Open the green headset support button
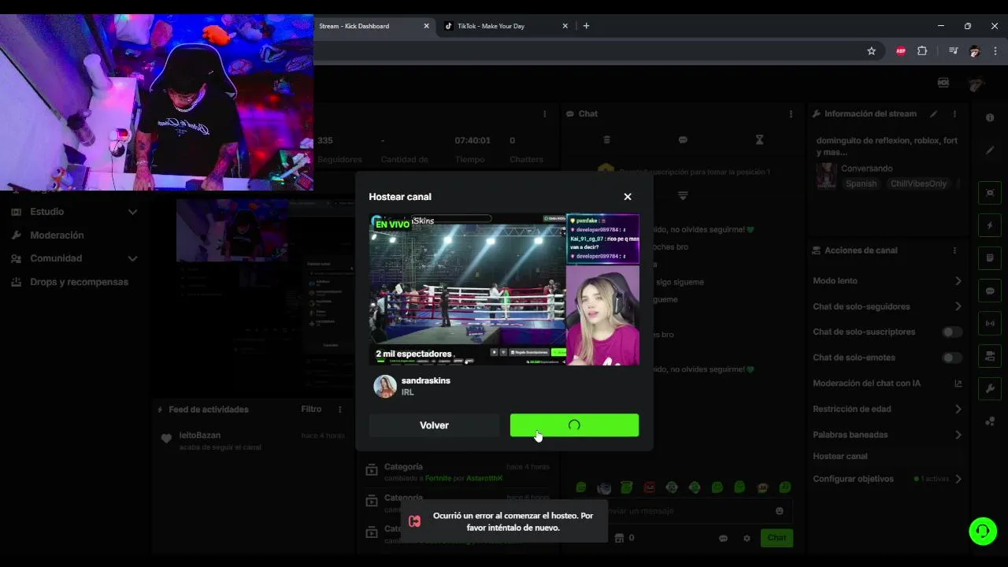Viewport: 1008px width, 567px height. (983, 531)
